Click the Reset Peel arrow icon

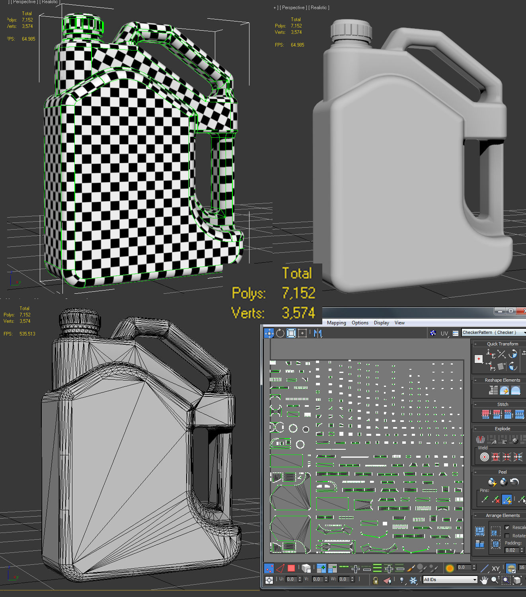coord(515,482)
